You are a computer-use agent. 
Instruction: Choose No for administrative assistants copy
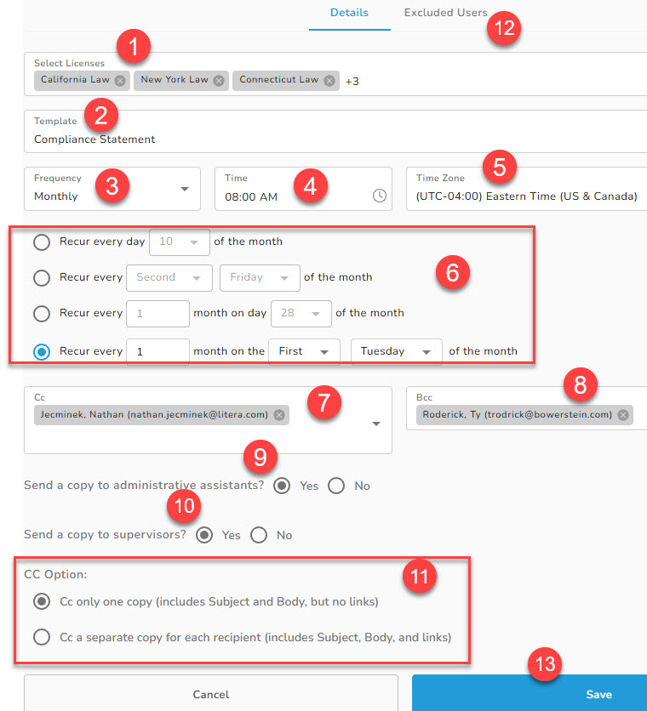[336, 486]
